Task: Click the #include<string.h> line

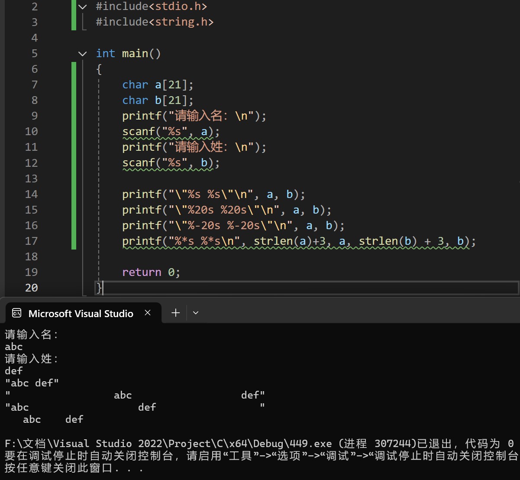Action: click(x=155, y=22)
